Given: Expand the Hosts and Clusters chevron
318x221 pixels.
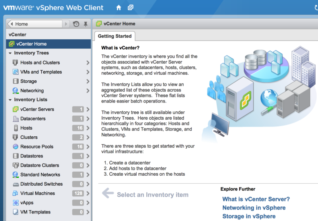Looking at the screenshot, I should coord(88,63).
